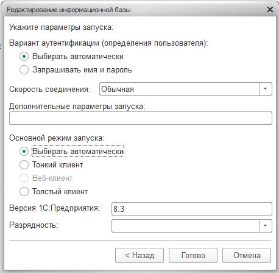Go back with the Назад button
The height and width of the screenshot is (274, 279).
coord(139,255)
